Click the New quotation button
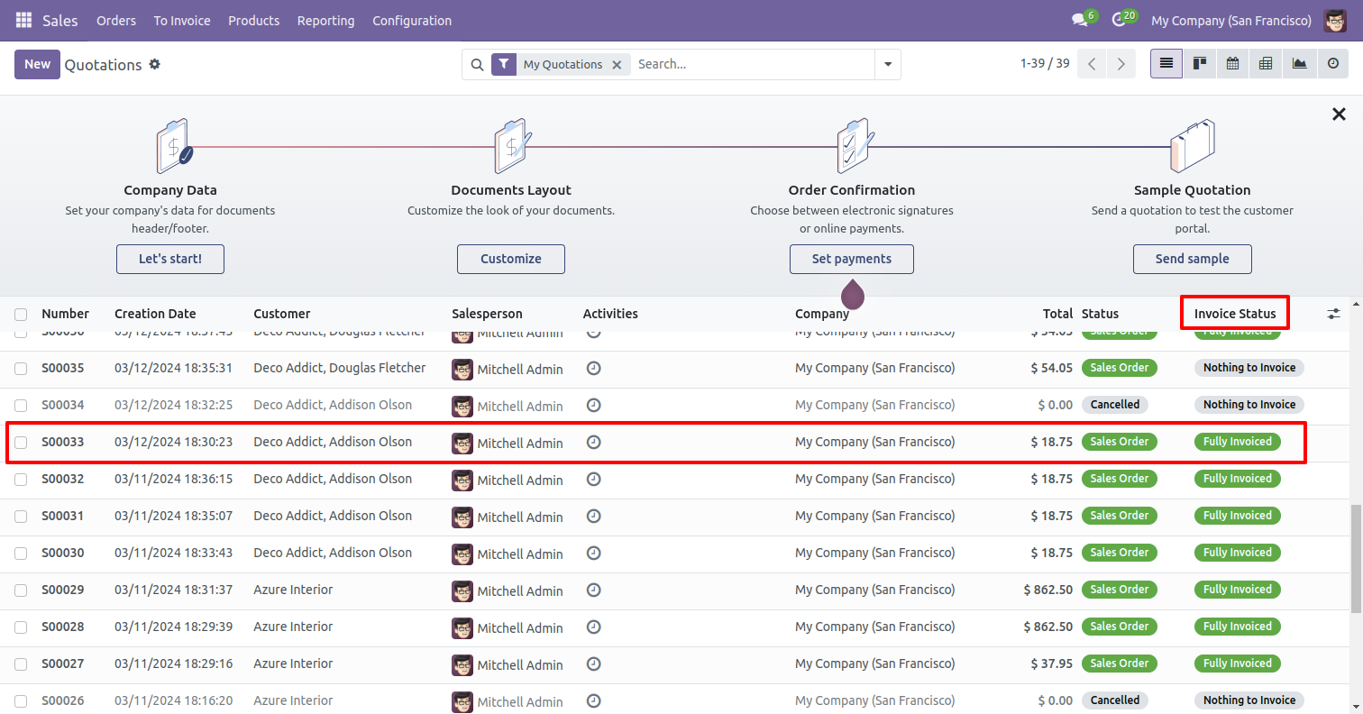Screen dimensions: 1363x714 [x=37, y=64]
